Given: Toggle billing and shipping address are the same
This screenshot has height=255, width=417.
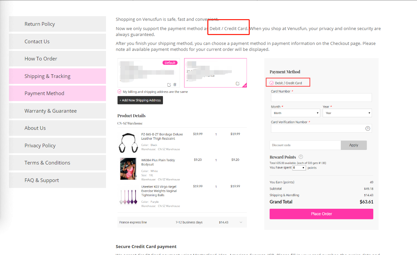Looking at the screenshot, I should pos(120,91).
